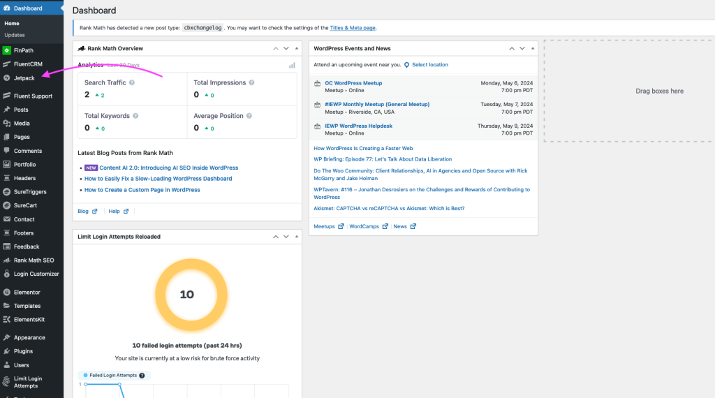Click the SureCart icon in sidebar
Viewport: 715px width, 398px height.
pos(6,205)
